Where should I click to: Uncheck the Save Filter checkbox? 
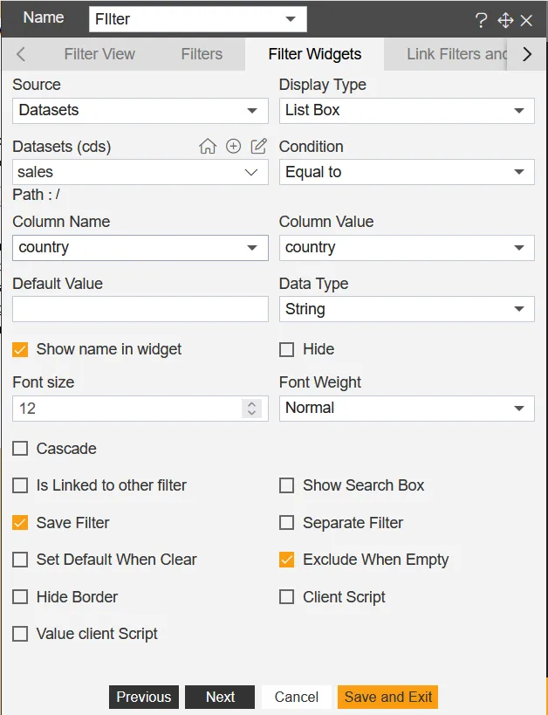tap(20, 523)
